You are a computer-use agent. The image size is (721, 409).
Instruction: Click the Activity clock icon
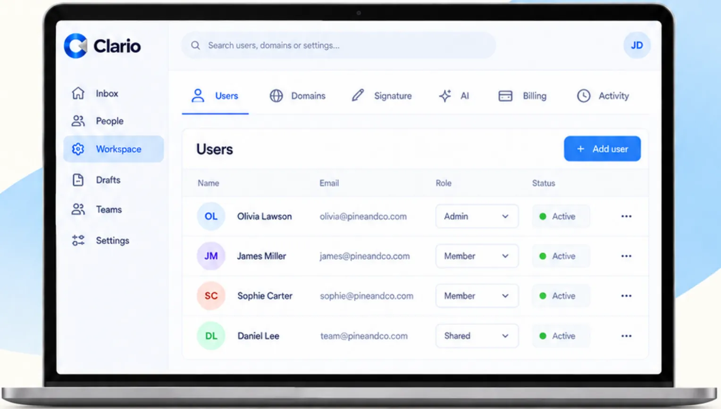(584, 96)
